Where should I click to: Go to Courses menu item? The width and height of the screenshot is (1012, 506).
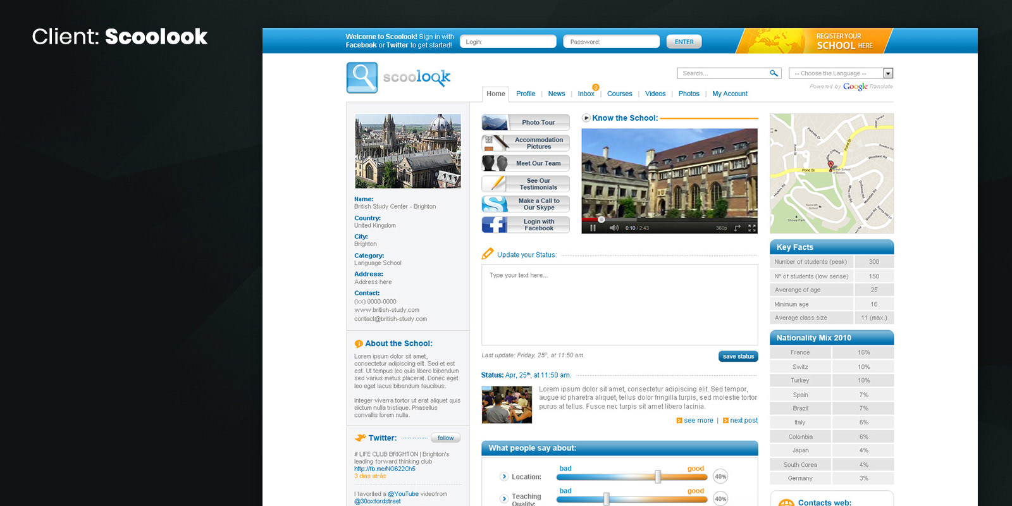pyautogui.click(x=620, y=94)
